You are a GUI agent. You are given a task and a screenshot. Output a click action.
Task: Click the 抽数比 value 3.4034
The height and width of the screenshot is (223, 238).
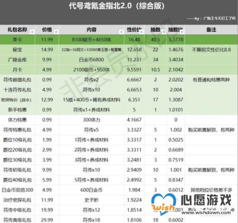tap(176, 60)
